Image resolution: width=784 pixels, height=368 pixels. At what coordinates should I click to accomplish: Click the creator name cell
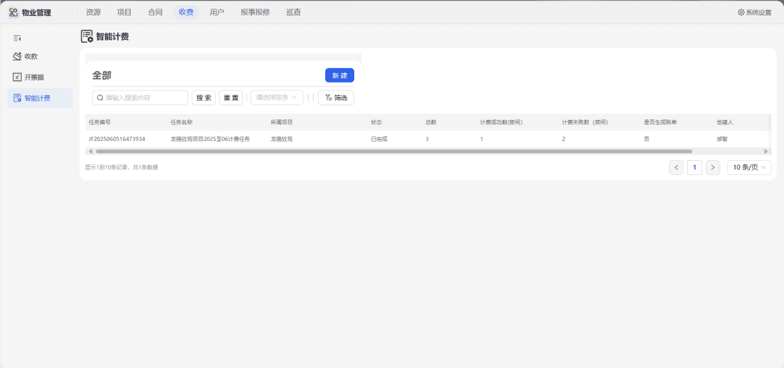click(722, 139)
